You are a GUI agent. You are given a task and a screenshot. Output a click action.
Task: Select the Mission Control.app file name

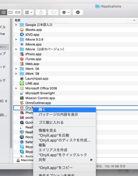pos(40,98)
